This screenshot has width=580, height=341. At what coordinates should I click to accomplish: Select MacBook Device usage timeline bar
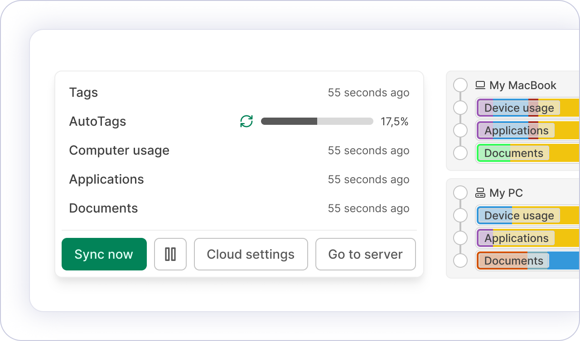pos(527,108)
